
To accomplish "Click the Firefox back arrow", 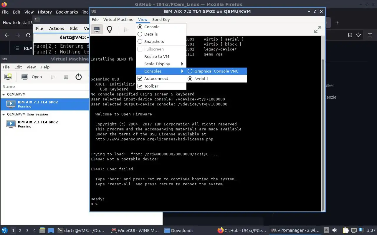I will (7, 35).
